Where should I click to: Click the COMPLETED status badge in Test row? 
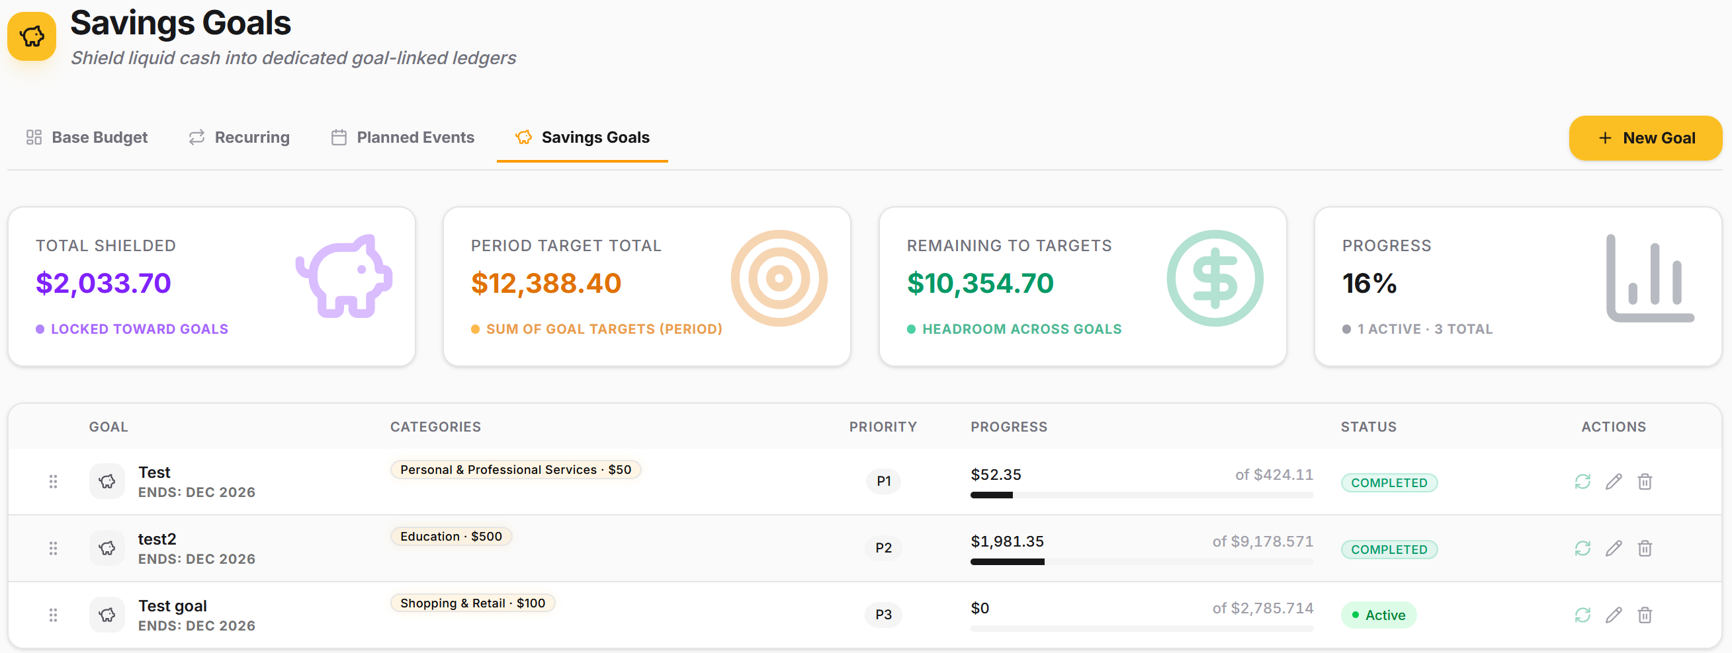point(1389,482)
